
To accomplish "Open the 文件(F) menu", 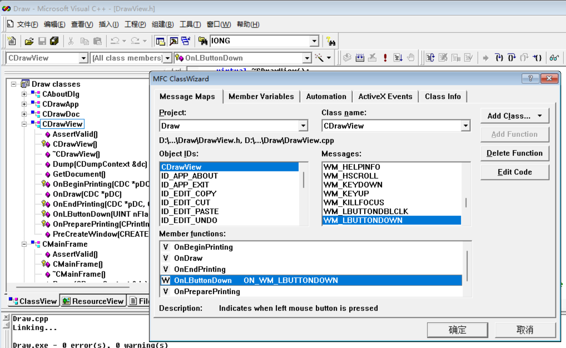I will click(x=27, y=24).
